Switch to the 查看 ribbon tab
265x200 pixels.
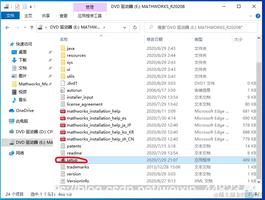click(x=64, y=16)
